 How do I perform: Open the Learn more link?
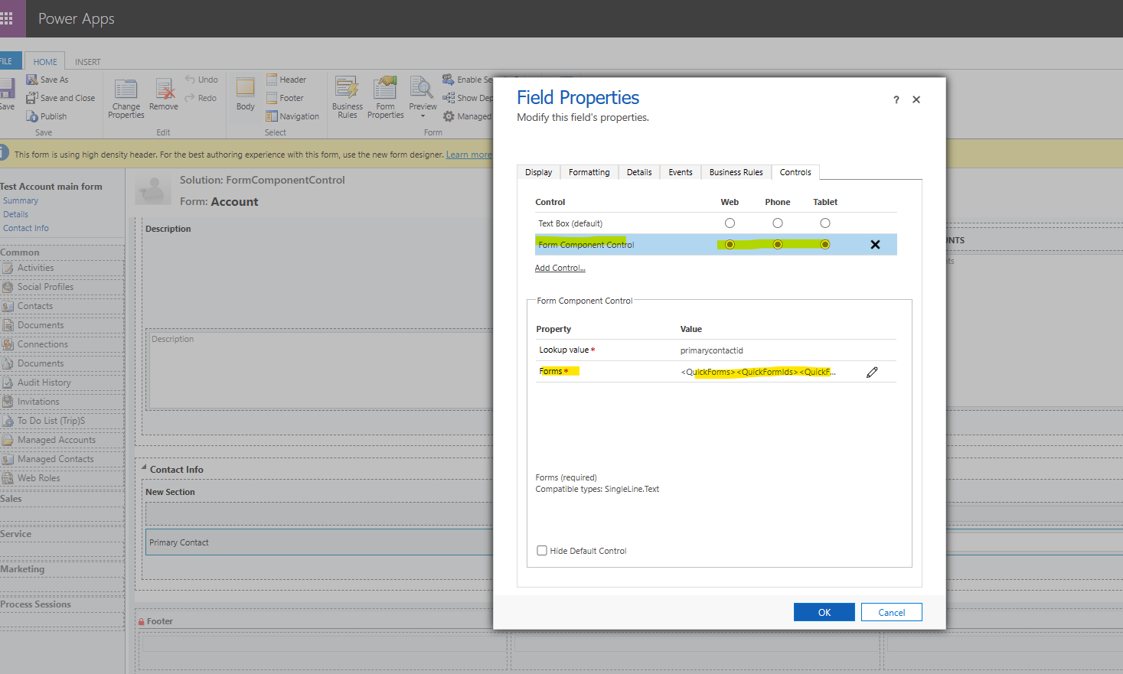click(468, 155)
